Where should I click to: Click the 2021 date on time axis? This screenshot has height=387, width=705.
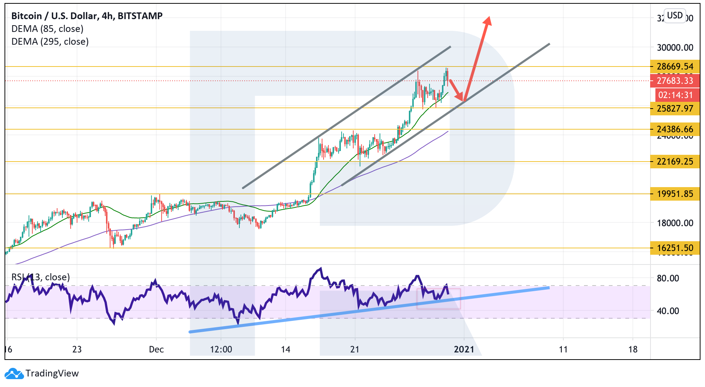click(464, 350)
